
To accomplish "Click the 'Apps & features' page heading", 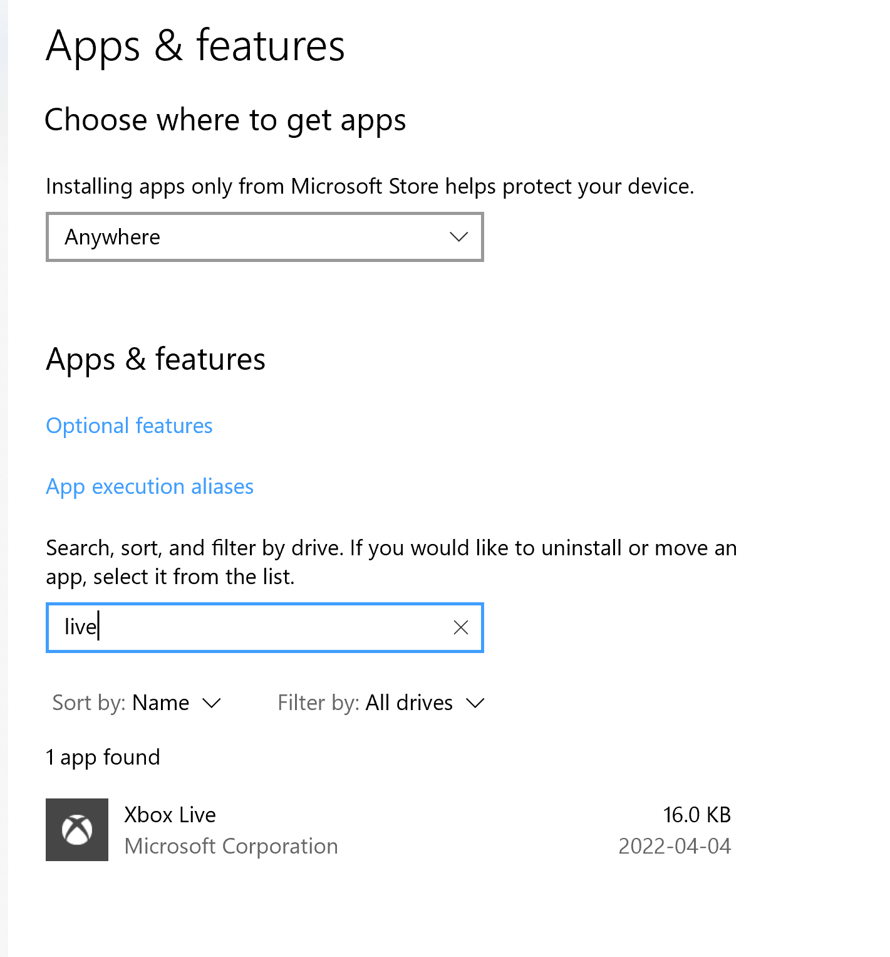I will pos(195,45).
